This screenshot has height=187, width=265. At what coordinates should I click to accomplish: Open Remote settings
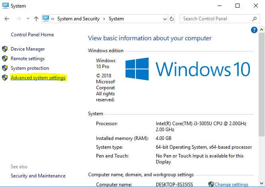point(28,59)
